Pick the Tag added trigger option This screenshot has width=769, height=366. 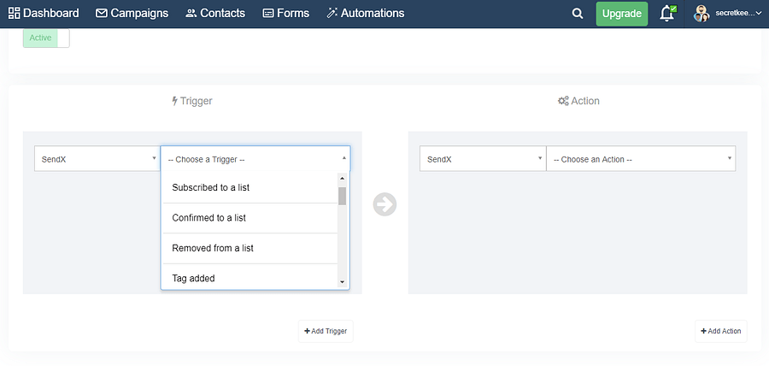click(x=193, y=278)
